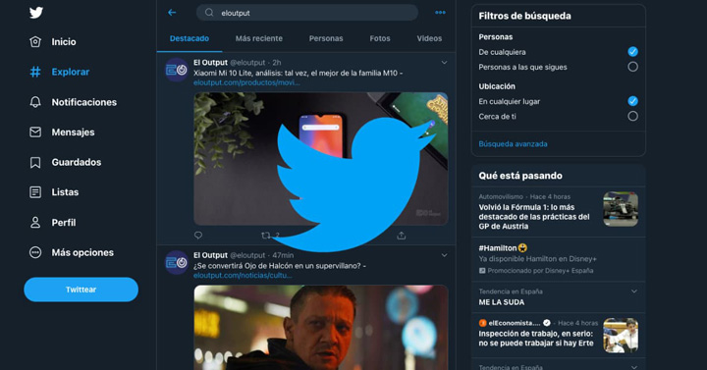Switch to Personas tab
The image size is (707, 370).
(x=326, y=38)
